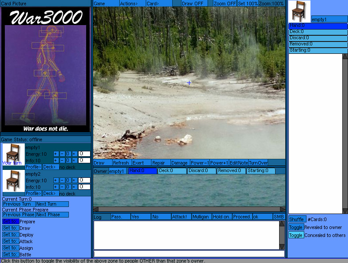Click the Next Phase button
Viewport: 348px width, 263px height.
click(x=52, y=214)
